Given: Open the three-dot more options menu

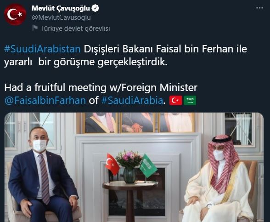Looking at the screenshot, I should [x=259, y=8].
